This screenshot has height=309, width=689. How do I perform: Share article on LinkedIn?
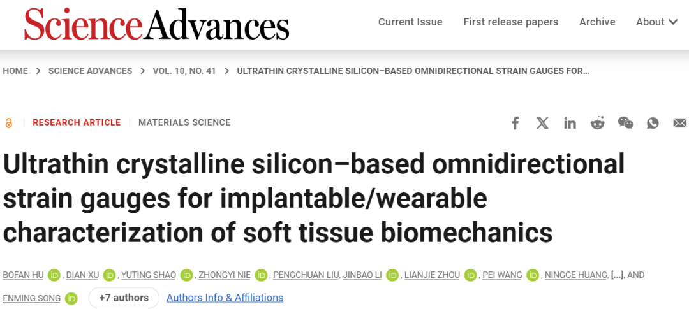pyautogui.click(x=570, y=123)
